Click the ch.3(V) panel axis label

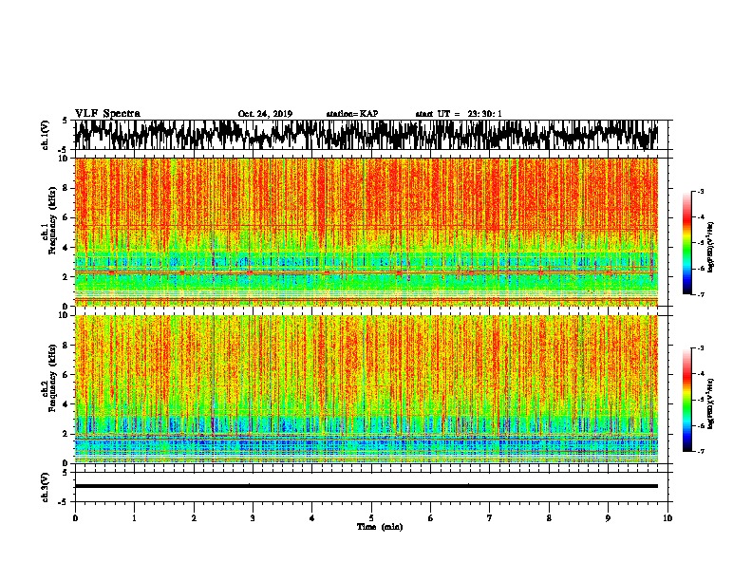(46, 487)
